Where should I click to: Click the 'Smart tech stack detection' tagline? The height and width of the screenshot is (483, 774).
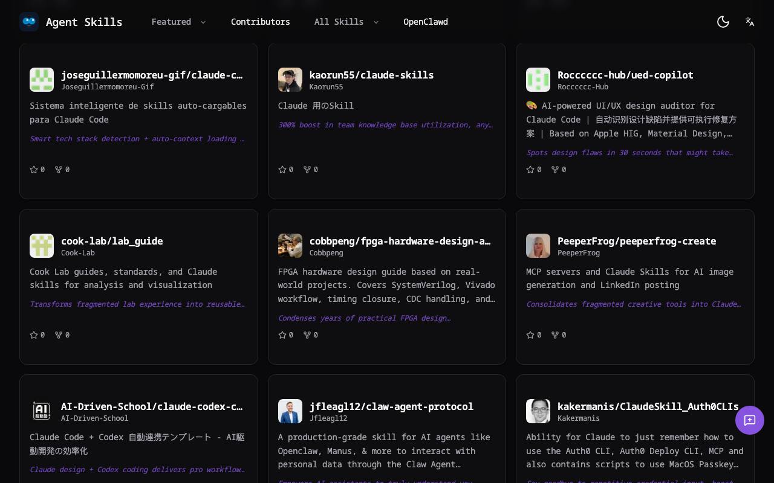(x=137, y=139)
